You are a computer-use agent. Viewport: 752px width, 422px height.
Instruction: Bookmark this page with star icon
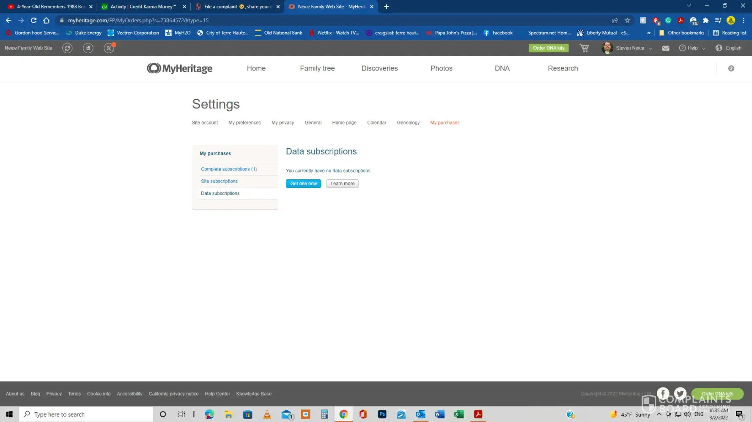click(627, 20)
